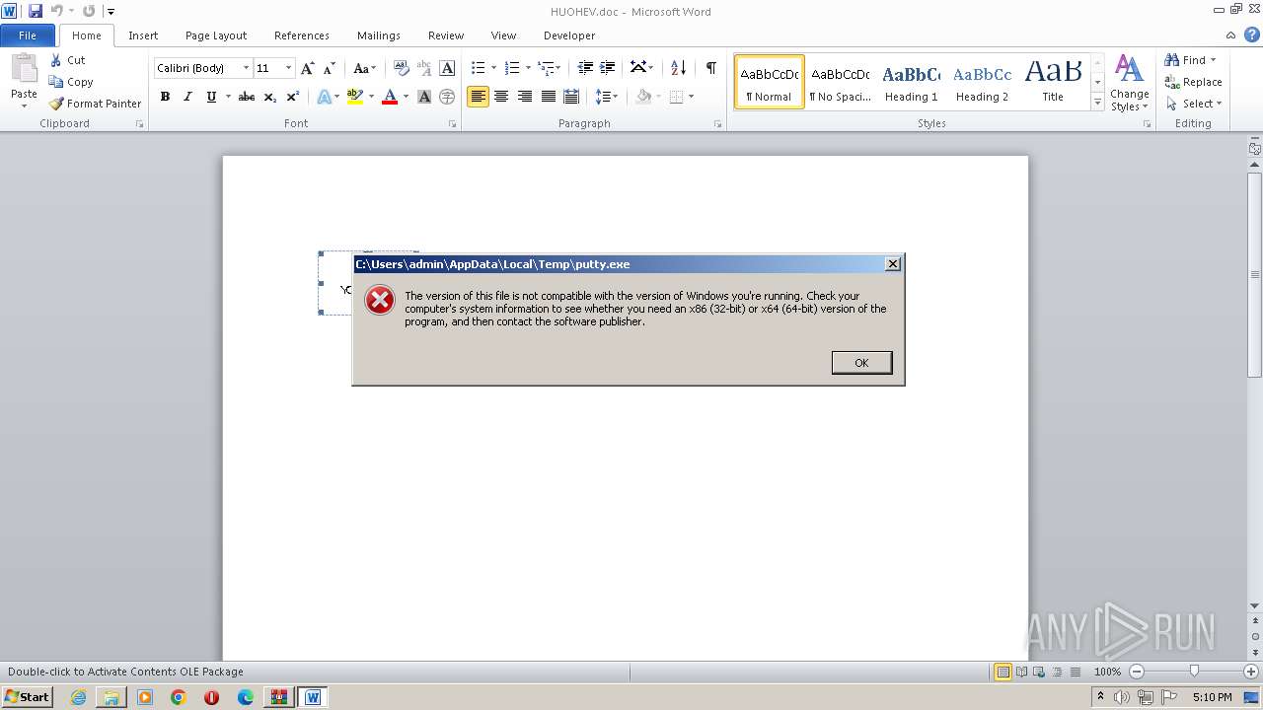Open the font size dropdown
The image size is (1263, 710).
[288, 68]
